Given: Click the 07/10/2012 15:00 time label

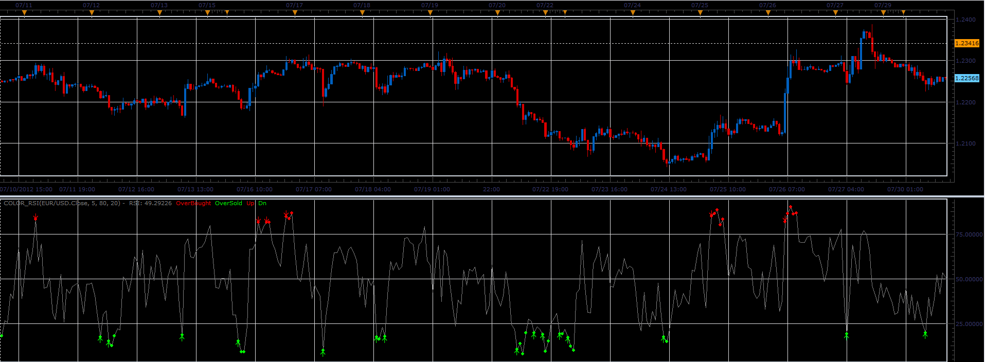Looking at the screenshot, I should [26, 189].
